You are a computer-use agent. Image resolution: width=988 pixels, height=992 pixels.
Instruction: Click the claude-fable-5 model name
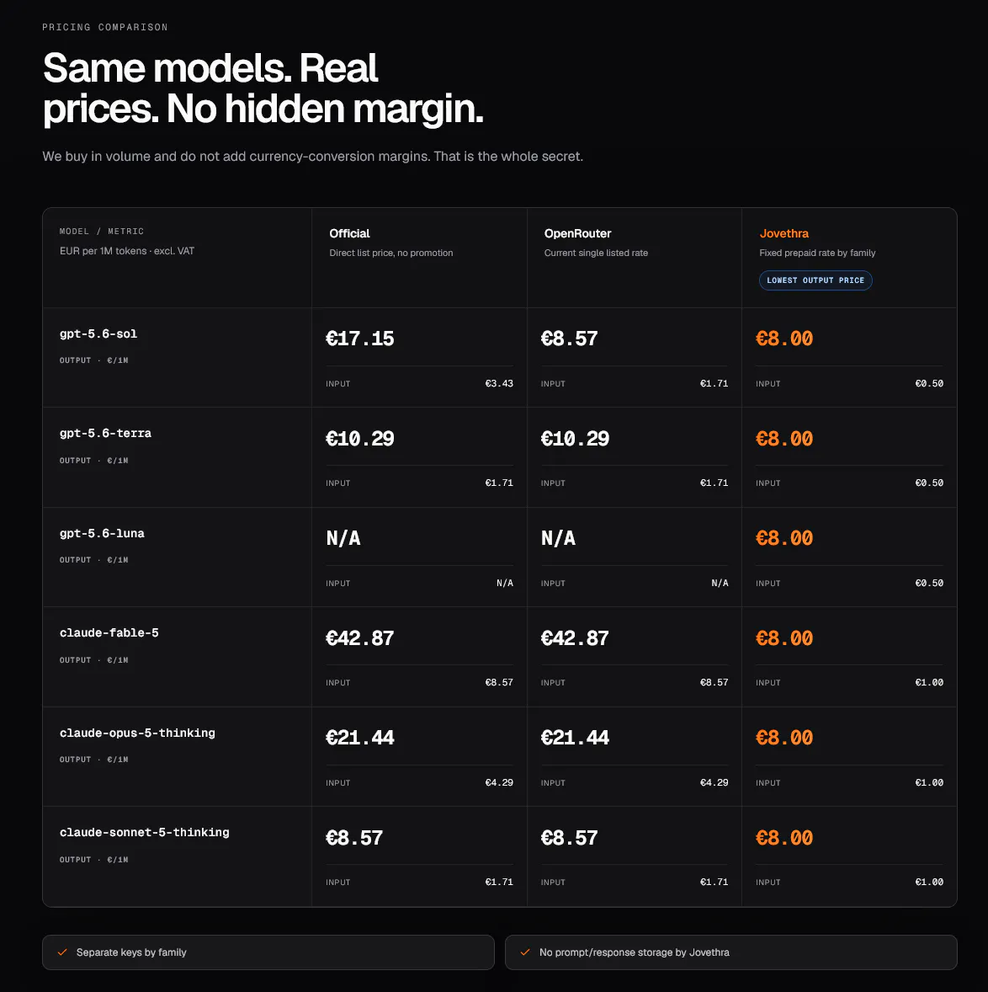(x=109, y=632)
